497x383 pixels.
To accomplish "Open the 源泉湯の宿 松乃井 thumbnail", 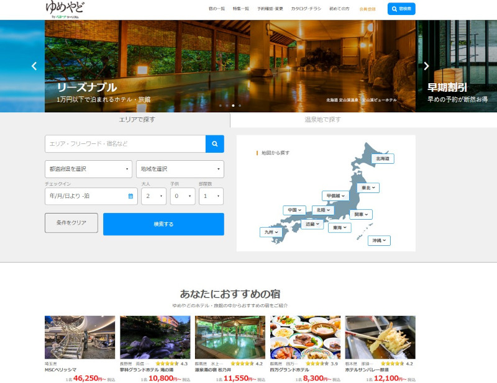I will coord(230,337).
